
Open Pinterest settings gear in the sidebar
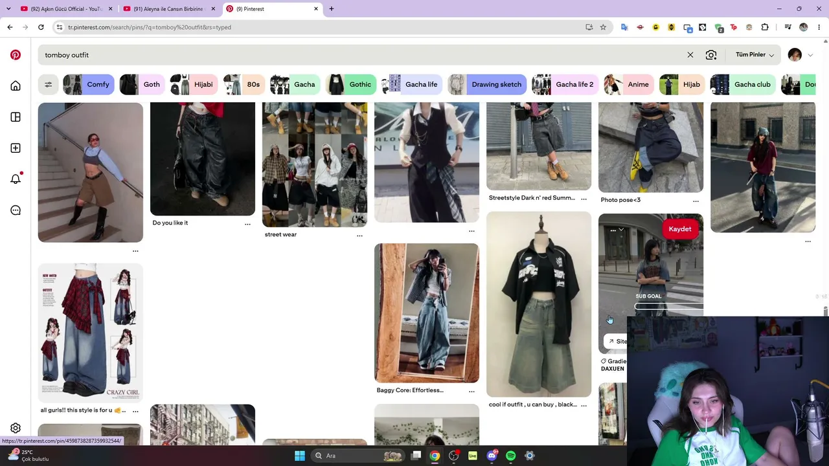coord(16,428)
